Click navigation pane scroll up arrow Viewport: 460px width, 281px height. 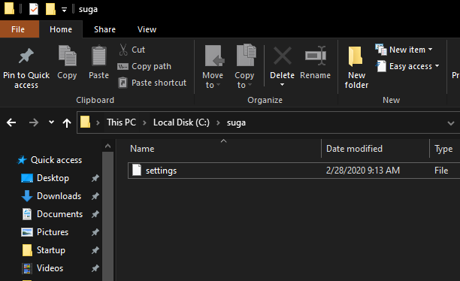tap(107, 146)
